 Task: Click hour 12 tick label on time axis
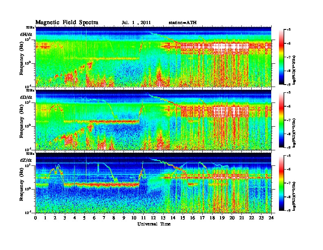coord(153,218)
